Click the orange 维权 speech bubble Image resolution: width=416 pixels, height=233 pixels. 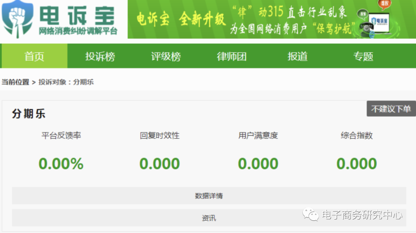384,3
